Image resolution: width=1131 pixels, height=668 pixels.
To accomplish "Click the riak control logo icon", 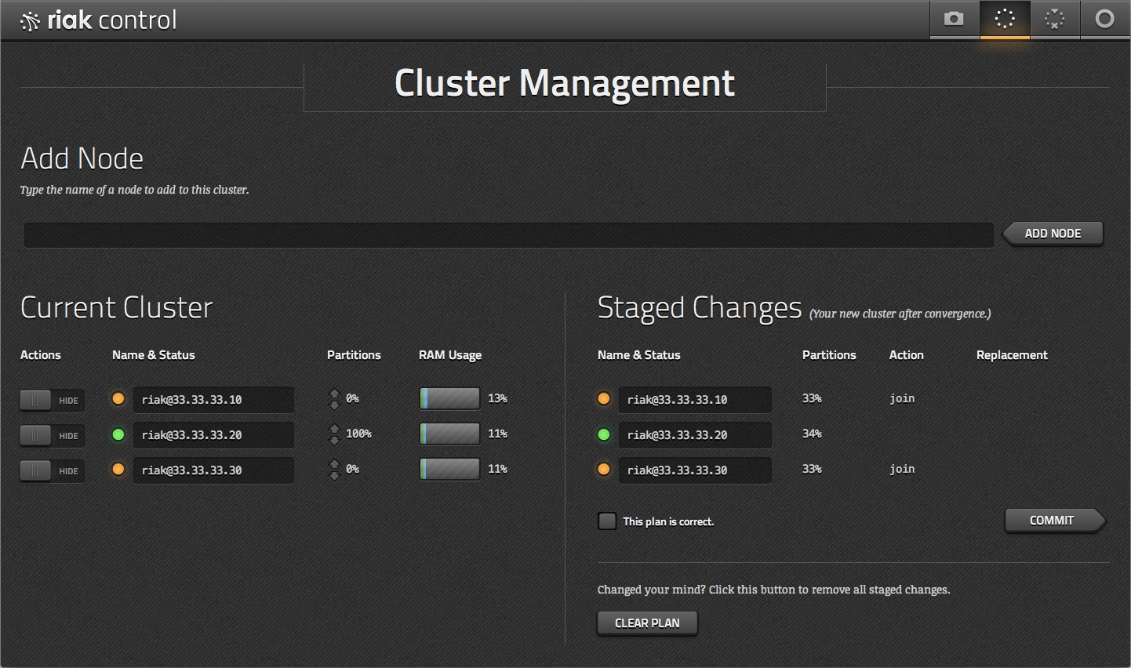I will [31, 20].
